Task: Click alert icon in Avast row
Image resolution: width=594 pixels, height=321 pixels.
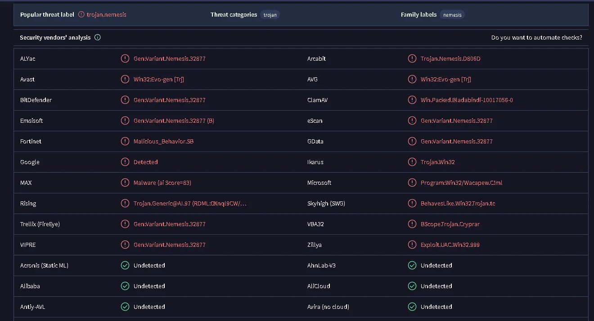Action: pyautogui.click(x=125, y=79)
